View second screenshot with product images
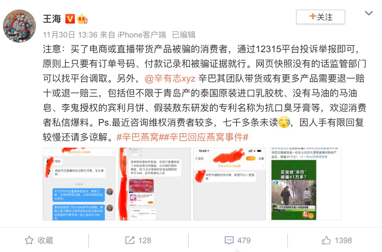The image size is (382, 252). 155,184
